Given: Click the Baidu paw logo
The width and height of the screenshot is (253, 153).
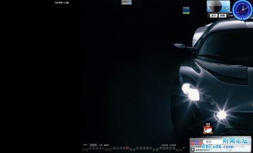Looking at the screenshot, I should pos(196,143).
